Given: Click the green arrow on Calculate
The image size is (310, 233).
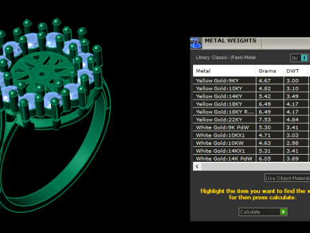Looking at the screenshot, I should tap(284, 212).
